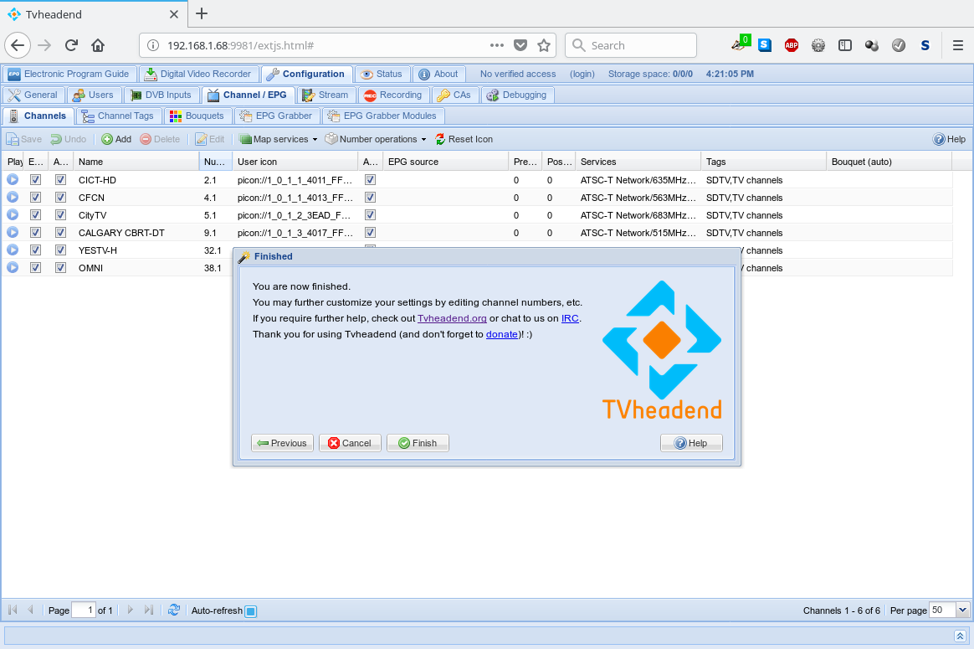The height and width of the screenshot is (649, 974).
Task: Click the Reset Icon toolbar button
Action: pos(464,139)
